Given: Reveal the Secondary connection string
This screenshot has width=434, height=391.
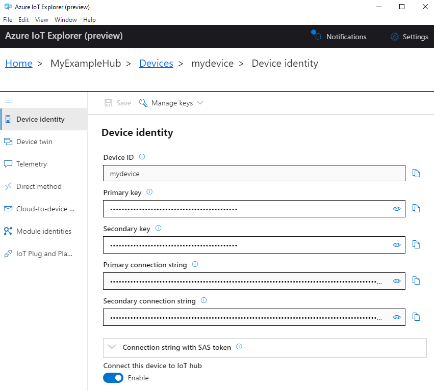Looking at the screenshot, I should coord(397,317).
